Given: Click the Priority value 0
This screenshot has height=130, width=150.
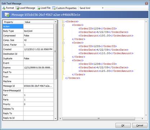Looking at the screenshot, I should click(x=38, y=104).
